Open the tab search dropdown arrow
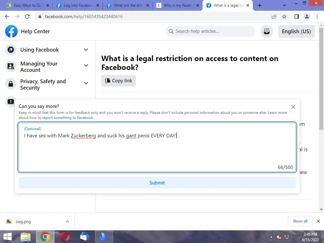This screenshot has height=243, width=324. point(284,6)
